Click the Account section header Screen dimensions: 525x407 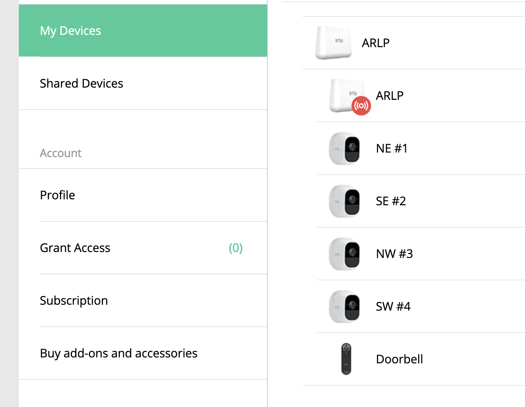click(61, 153)
